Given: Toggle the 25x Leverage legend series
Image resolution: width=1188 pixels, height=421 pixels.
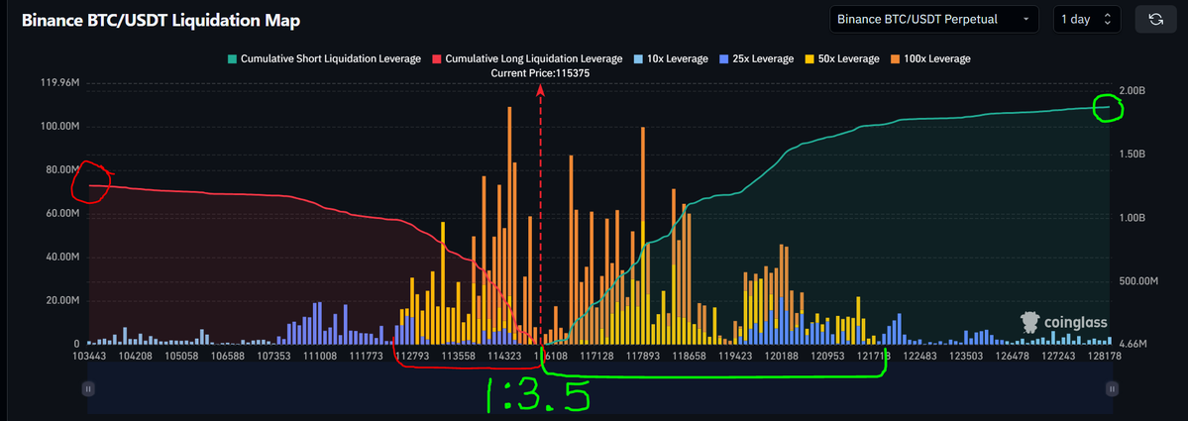Looking at the screenshot, I should 756,58.
